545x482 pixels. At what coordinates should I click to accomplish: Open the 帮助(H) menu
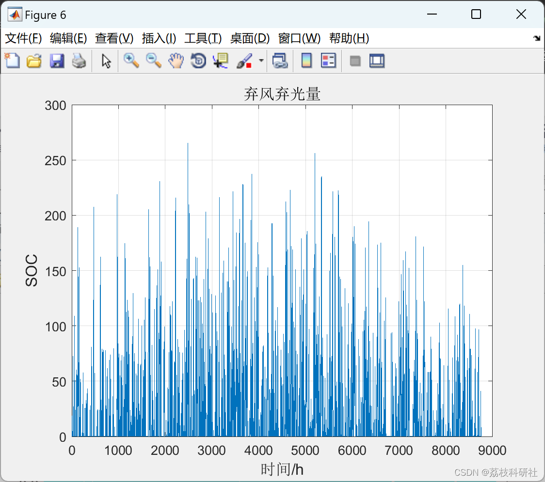pos(349,38)
